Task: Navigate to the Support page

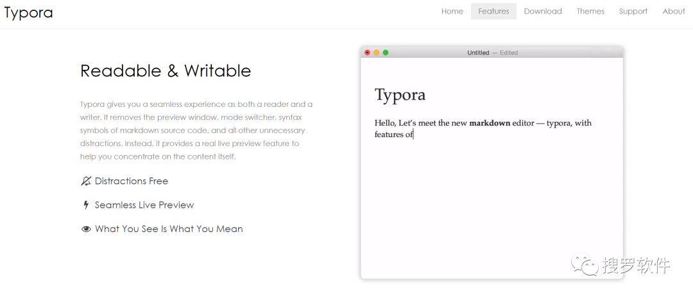Action: tap(633, 12)
